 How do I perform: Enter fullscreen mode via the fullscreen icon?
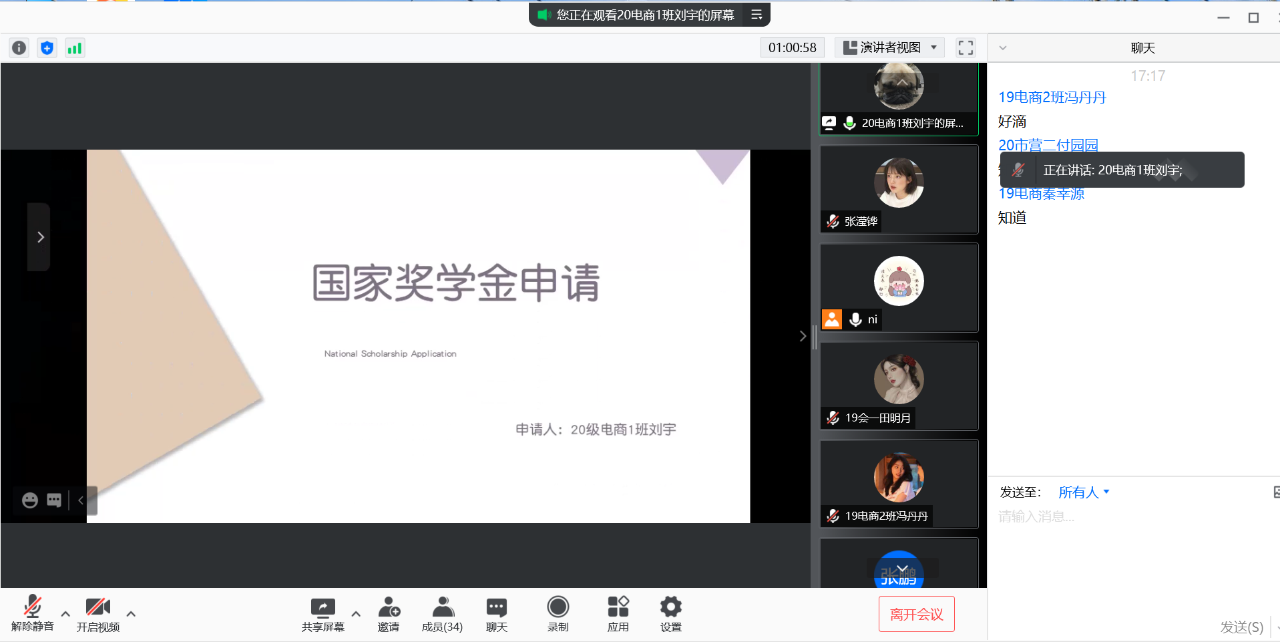pyautogui.click(x=966, y=47)
